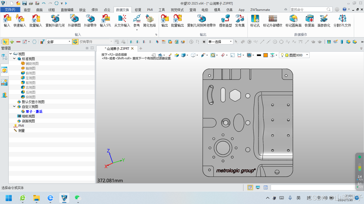This screenshot has height=204, width=364.
Task: Select the 复制几何到其他零件 tool
Action: (202, 21)
